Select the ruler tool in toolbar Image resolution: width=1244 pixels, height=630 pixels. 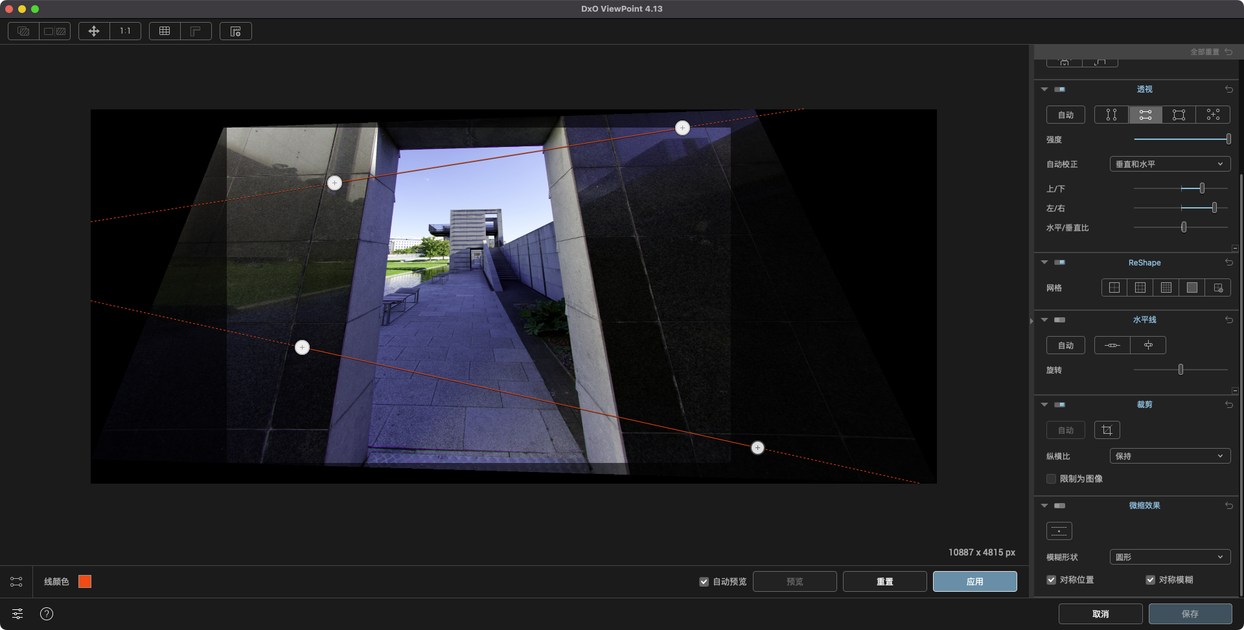point(196,30)
